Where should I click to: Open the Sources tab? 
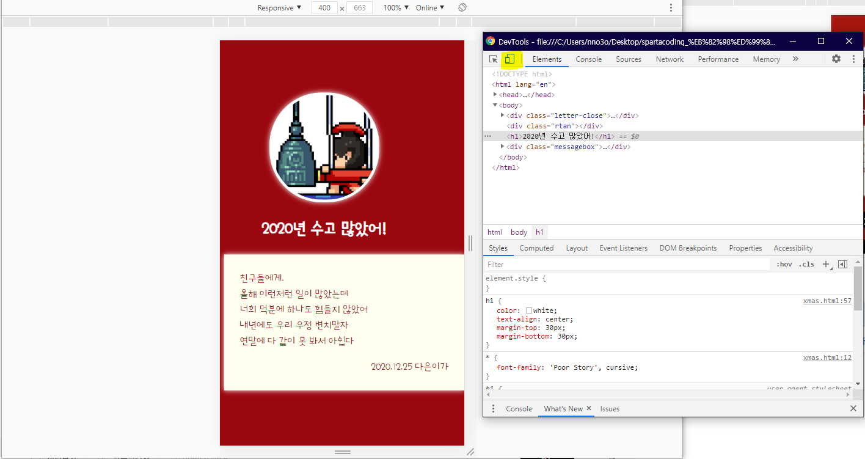coord(629,59)
